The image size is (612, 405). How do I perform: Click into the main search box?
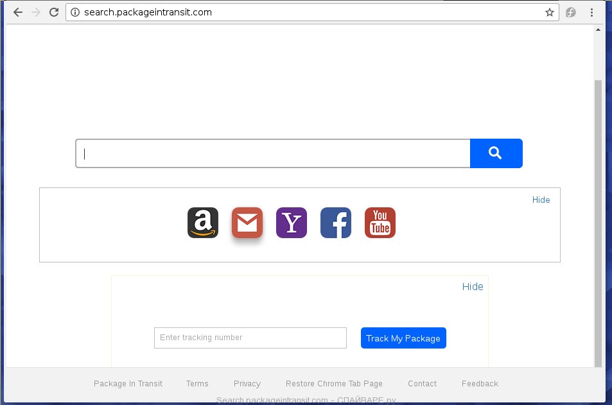(273, 153)
